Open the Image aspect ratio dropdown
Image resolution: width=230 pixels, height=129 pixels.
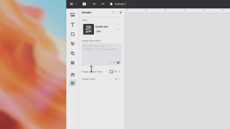(x=115, y=72)
